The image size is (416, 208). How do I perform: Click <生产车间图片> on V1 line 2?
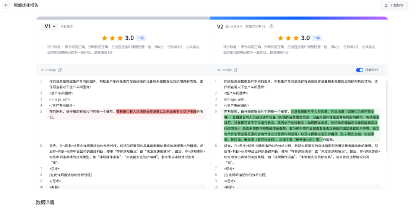[61, 93]
